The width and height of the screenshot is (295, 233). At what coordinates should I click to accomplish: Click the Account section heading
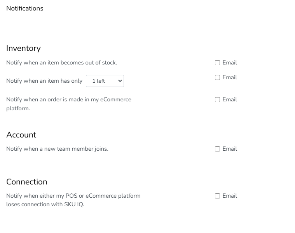coord(21,135)
